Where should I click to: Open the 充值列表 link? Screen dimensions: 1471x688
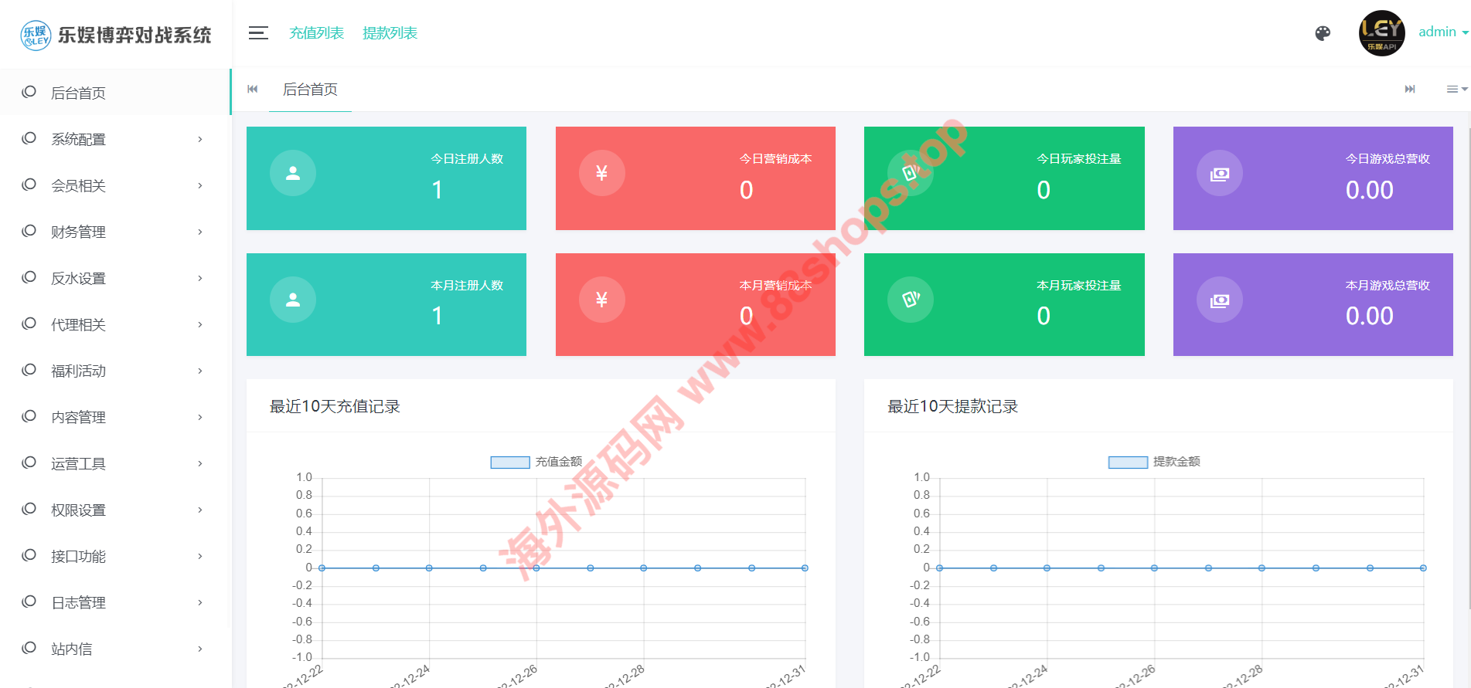click(316, 33)
